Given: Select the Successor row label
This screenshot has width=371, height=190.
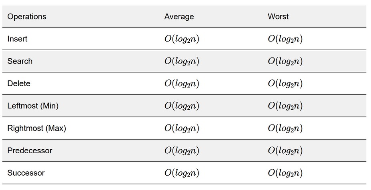Looking at the screenshot, I should point(26,173).
